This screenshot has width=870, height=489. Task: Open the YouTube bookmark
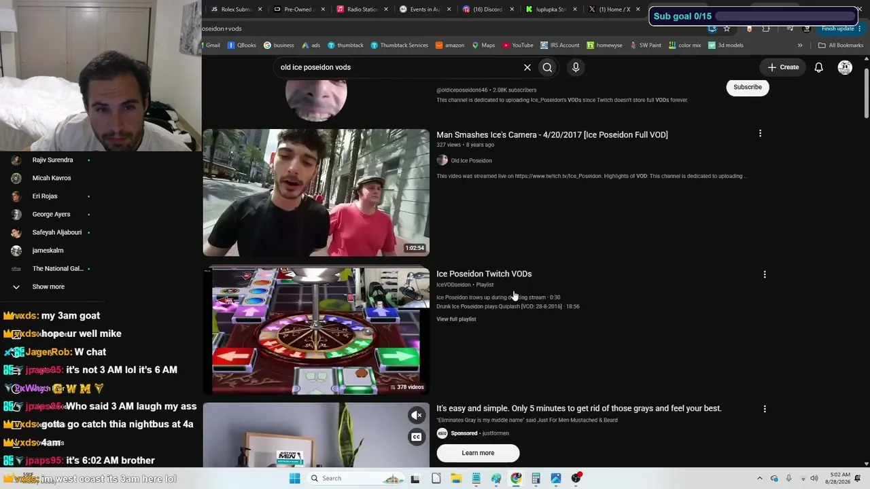518,46
